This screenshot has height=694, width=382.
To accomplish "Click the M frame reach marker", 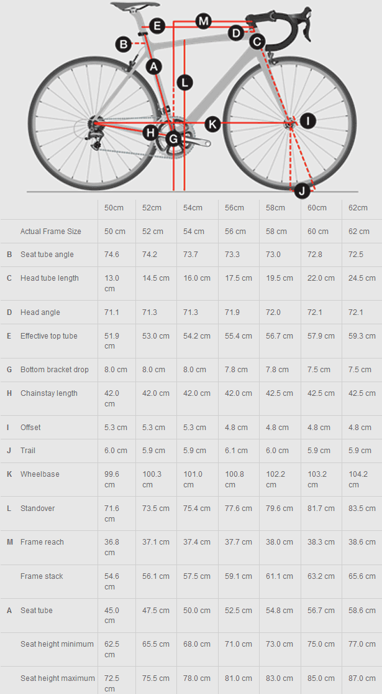I will tap(203, 21).
